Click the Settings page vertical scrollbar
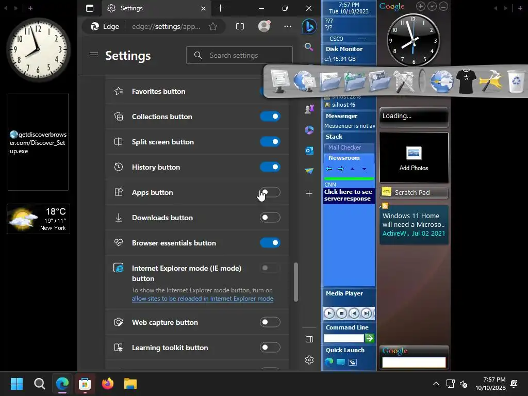The image size is (528, 396). point(295,282)
